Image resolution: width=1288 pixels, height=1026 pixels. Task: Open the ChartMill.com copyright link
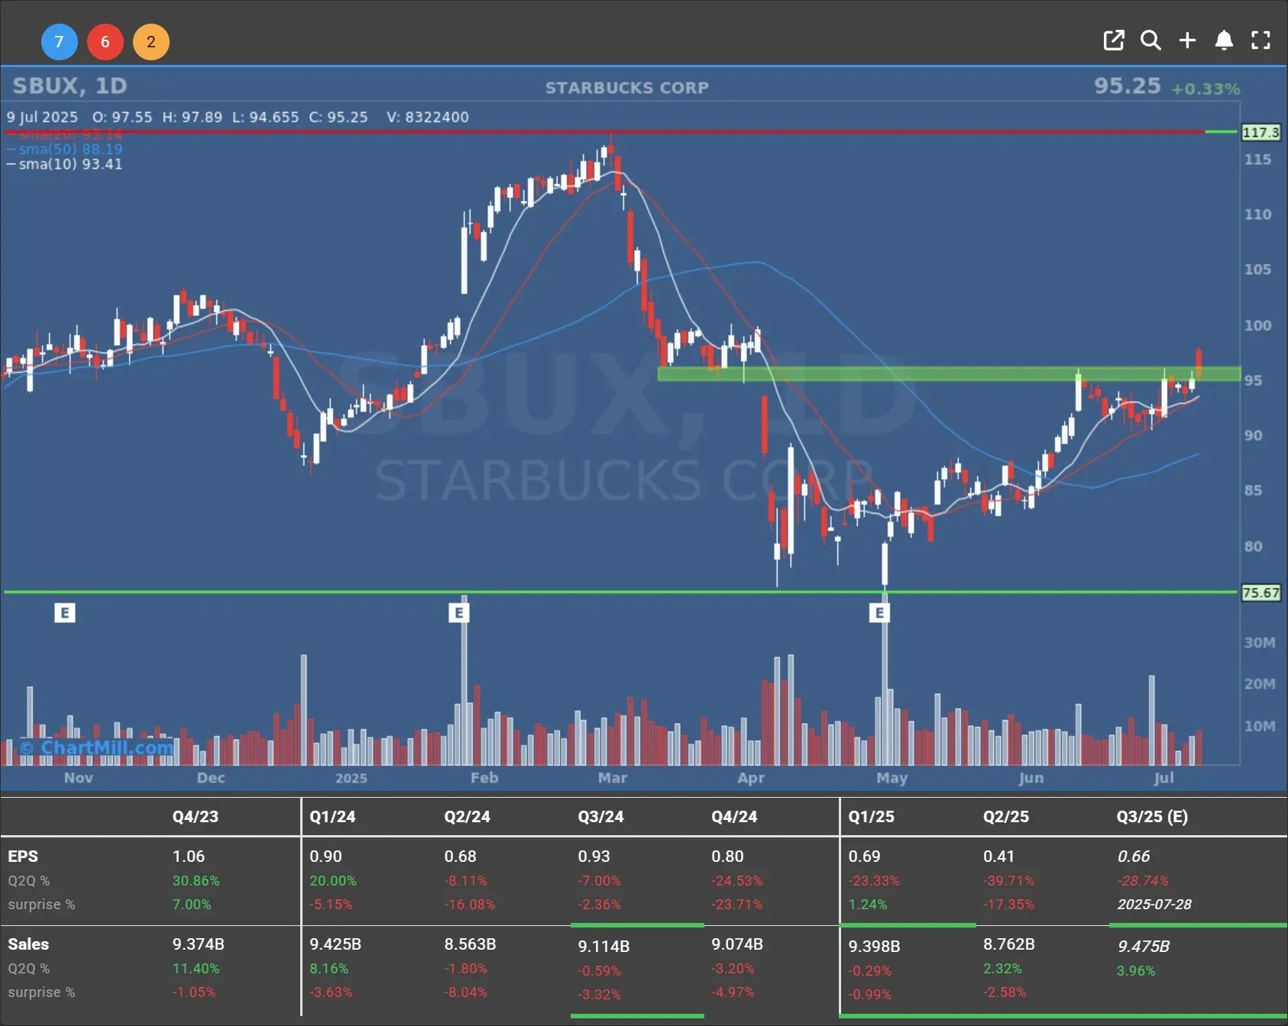[96, 747]
